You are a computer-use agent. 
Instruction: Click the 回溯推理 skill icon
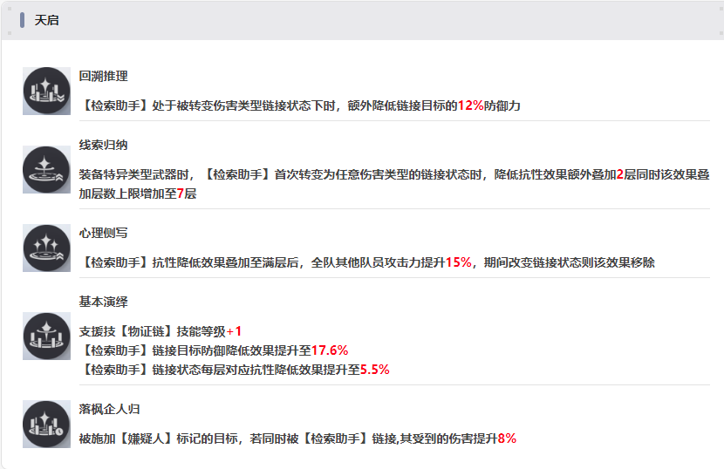[46, 91]
